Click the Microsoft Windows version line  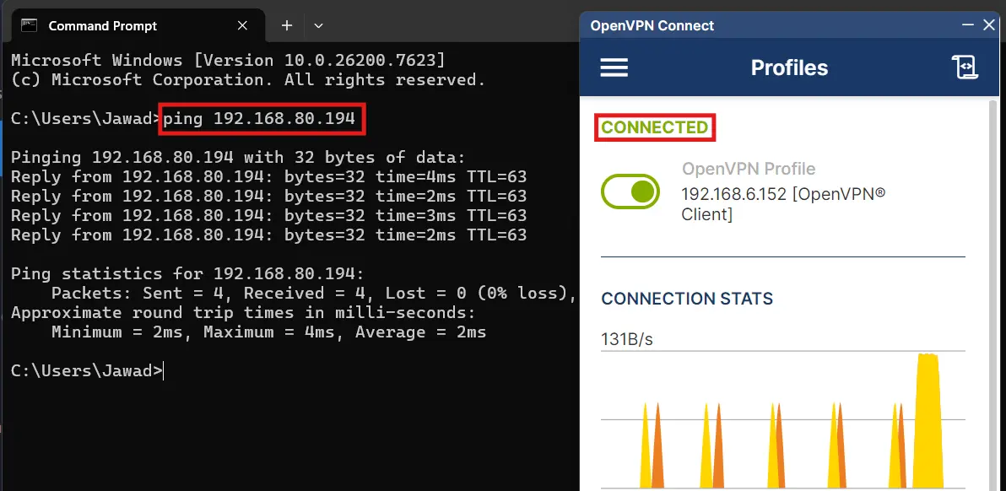228,60
